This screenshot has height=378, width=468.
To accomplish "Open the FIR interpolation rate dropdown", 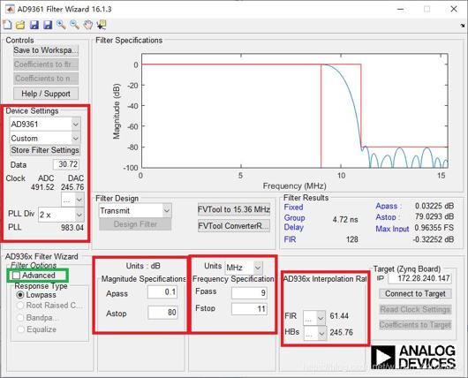I will click(314, 318).
